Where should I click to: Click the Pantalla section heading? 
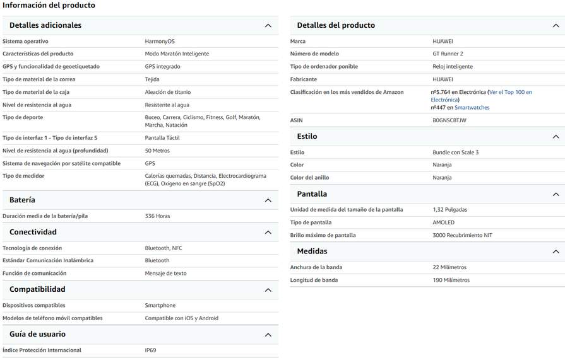point(312,194)
